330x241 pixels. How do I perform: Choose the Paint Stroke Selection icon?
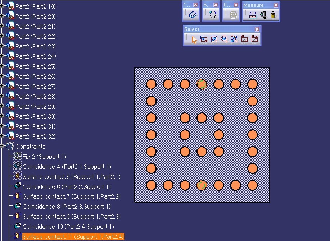click(234, 39)
